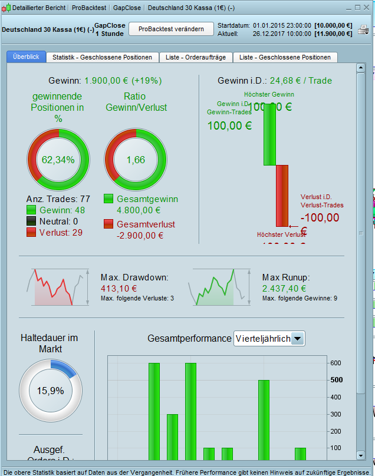Click the green bar in the gain/loss chart
375x476 pixels.
pyautogui.click(x=270, y=134)
